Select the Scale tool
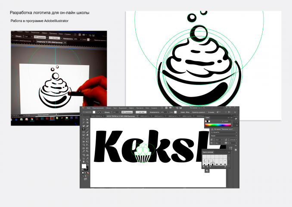This screenshot has width=292, height=207. [87, 138]
